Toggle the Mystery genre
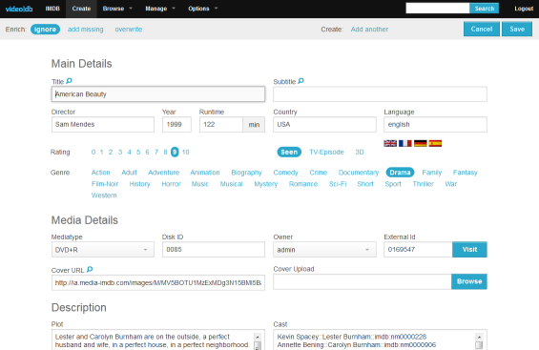 pos(266,184)
